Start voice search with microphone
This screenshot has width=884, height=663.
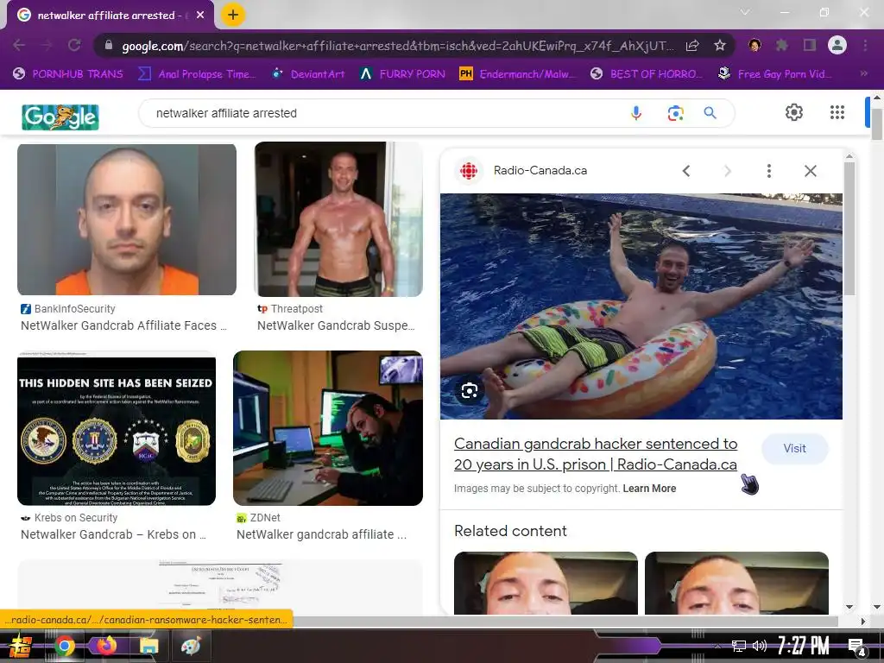pos(636,113)
